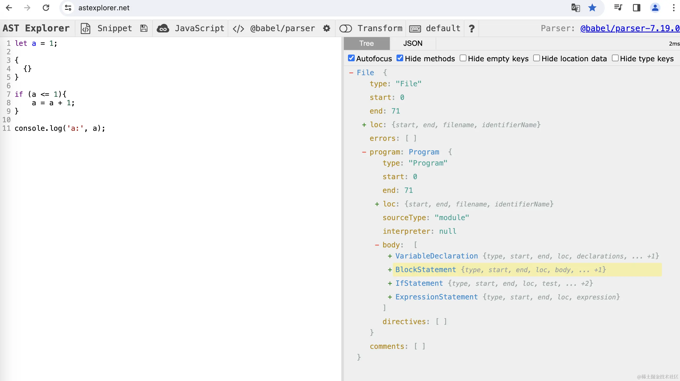Open the @babel/parser-7.19.0 link
The image size is (680, 381).
click(630, 29)
